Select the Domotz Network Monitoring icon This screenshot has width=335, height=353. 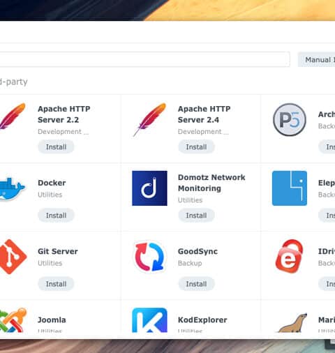tap(149, 188)
